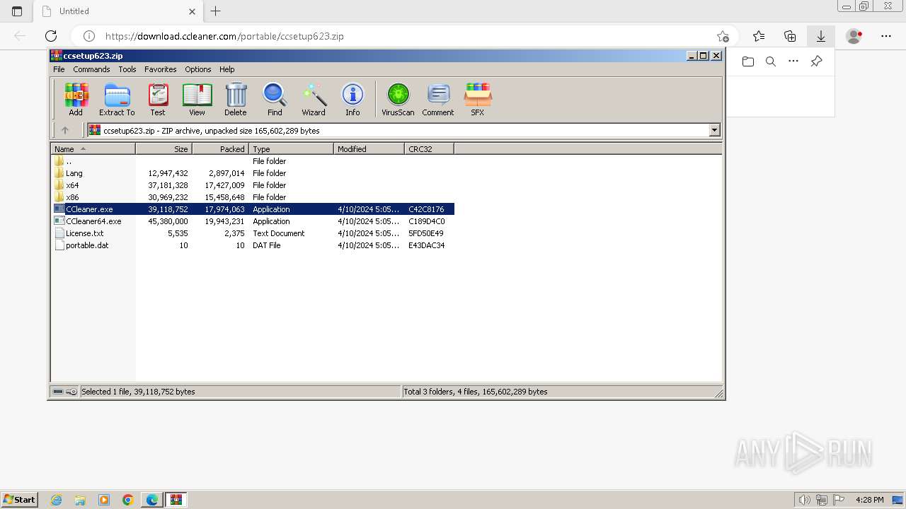Select License.txt file
Screen dimensions: 906x509
click(84, 233)
